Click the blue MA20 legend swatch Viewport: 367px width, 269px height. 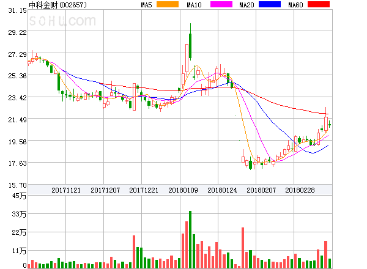point(270,4)
